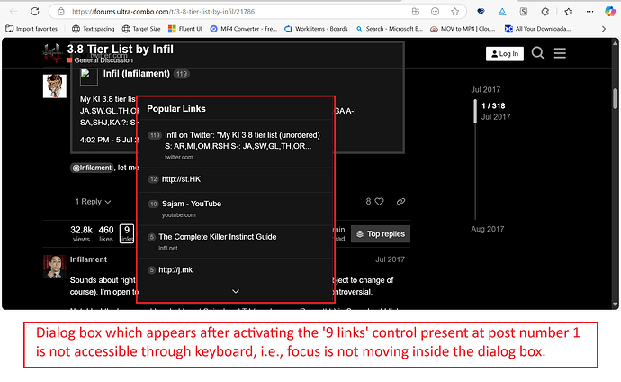Open the forum search magnifier icon
Screen dimensions: 621x382
(x=538, y=53)
